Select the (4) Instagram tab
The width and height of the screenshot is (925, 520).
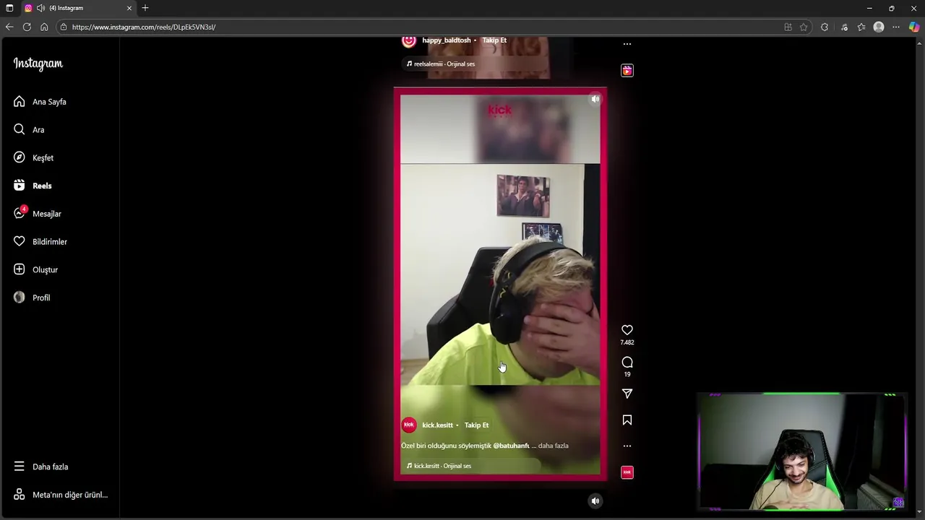(78, 8)
